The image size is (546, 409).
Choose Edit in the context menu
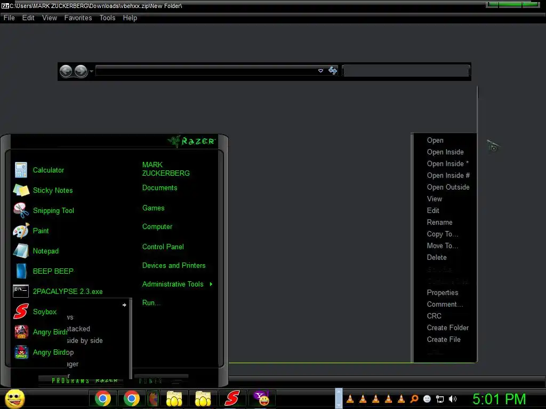[433, 210]
